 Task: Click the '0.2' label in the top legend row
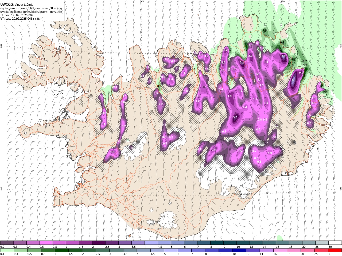click(x=2, y=247)
